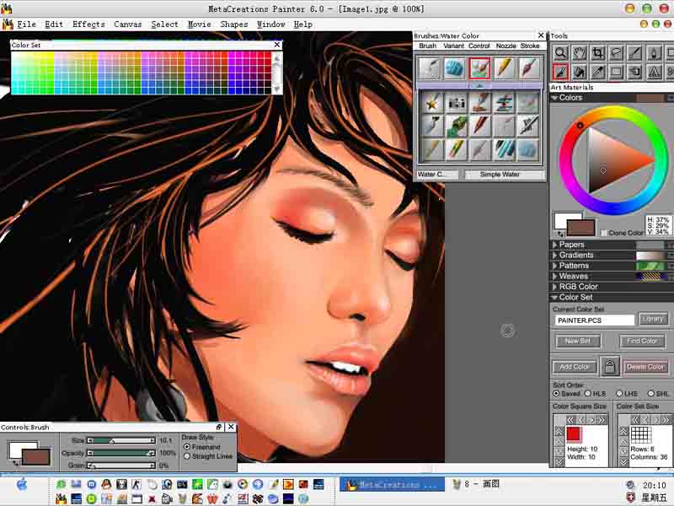Click the New Set button
This screenshot has width=674, height=506.
point(577,342)
